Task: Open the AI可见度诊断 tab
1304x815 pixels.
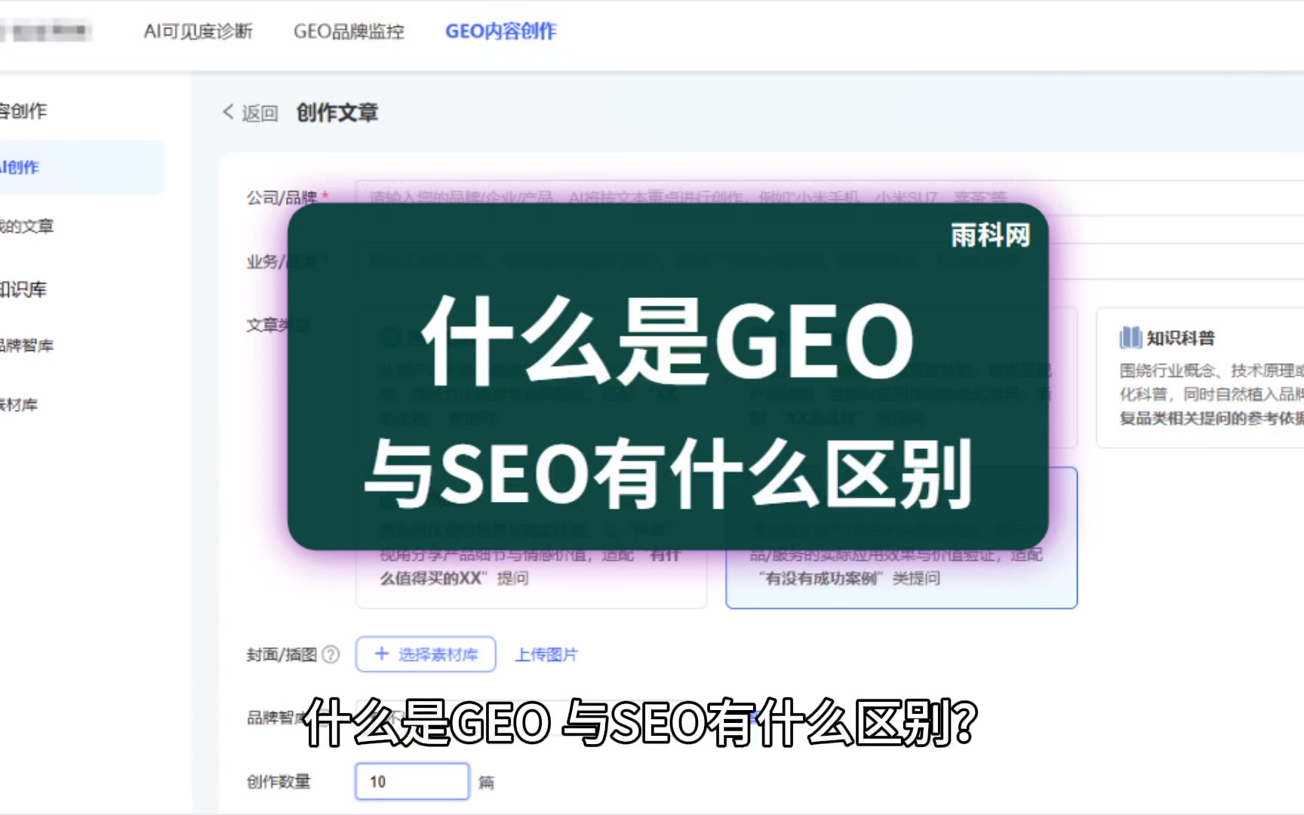Action: pos(198,32)
